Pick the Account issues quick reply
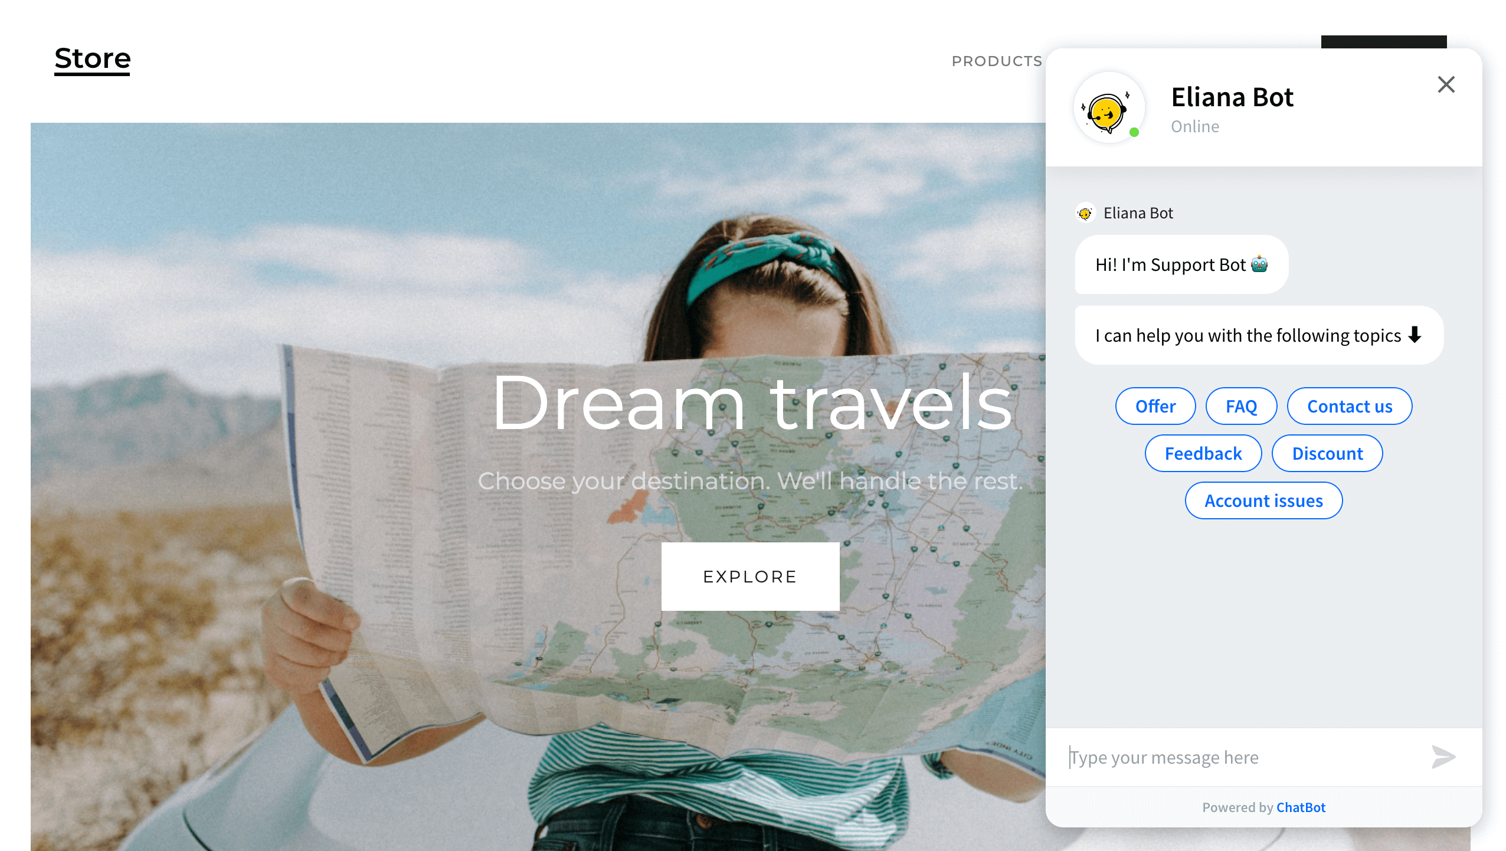The image size is (1506, 851). point(1263,500)
